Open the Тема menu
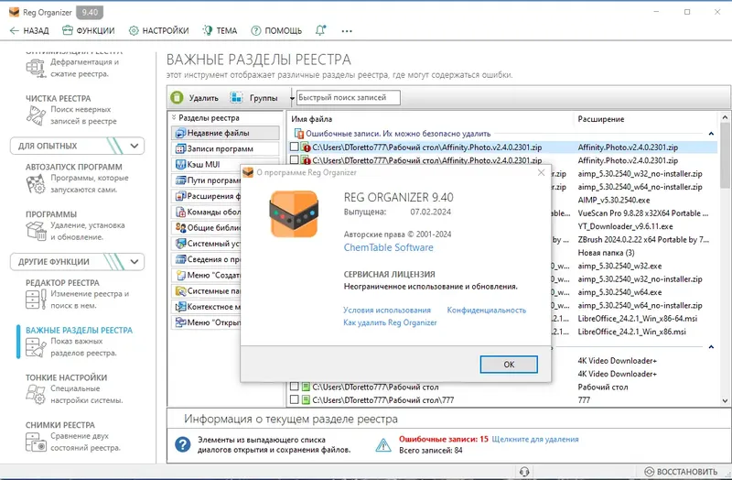Screen dimensions: 732x480 click(x=220, y=31)
